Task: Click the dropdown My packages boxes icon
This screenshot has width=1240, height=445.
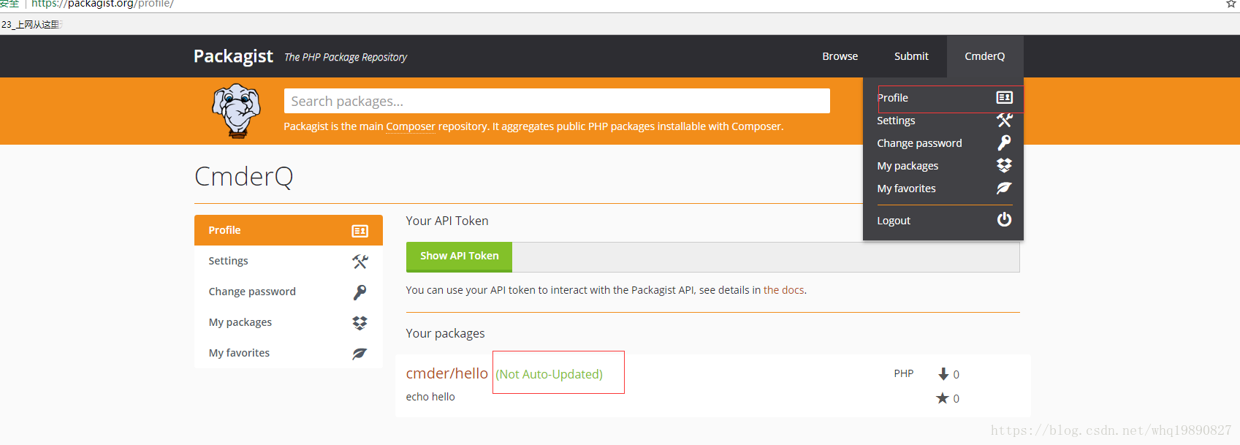Action: 1005,166
